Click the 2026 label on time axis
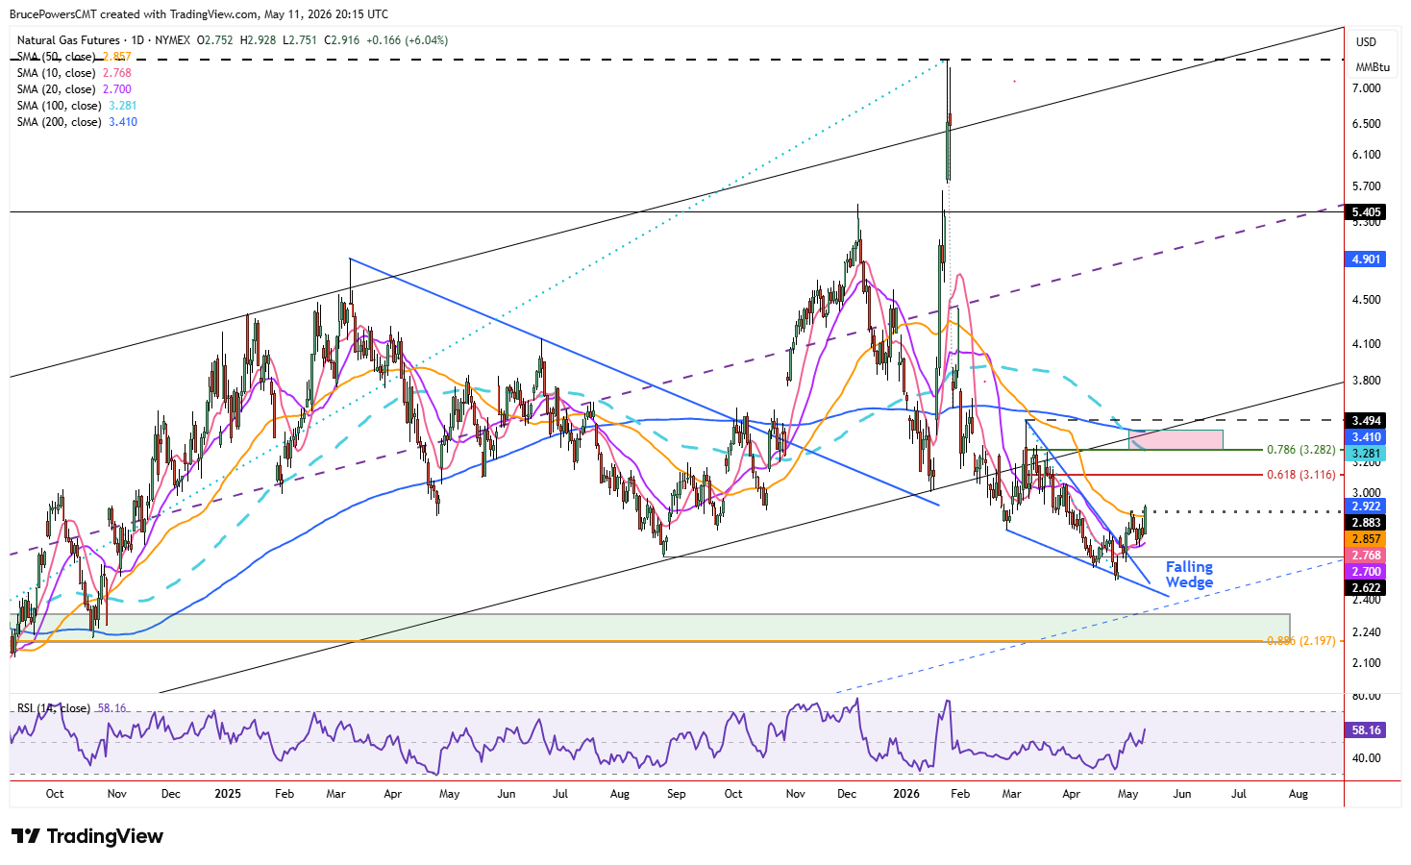1411x865 pixels. pyautogui.click(x=906, y=794)
